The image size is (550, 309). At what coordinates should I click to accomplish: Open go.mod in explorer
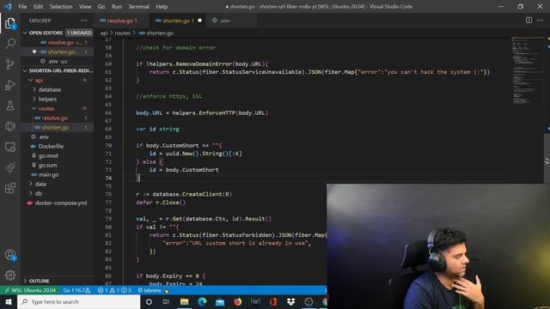point(58,156)
